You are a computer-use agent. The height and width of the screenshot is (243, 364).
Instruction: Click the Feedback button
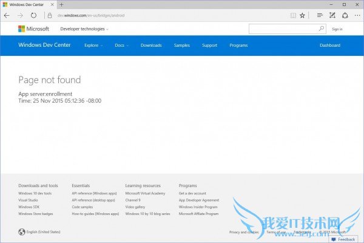click(x=343, y=239)
